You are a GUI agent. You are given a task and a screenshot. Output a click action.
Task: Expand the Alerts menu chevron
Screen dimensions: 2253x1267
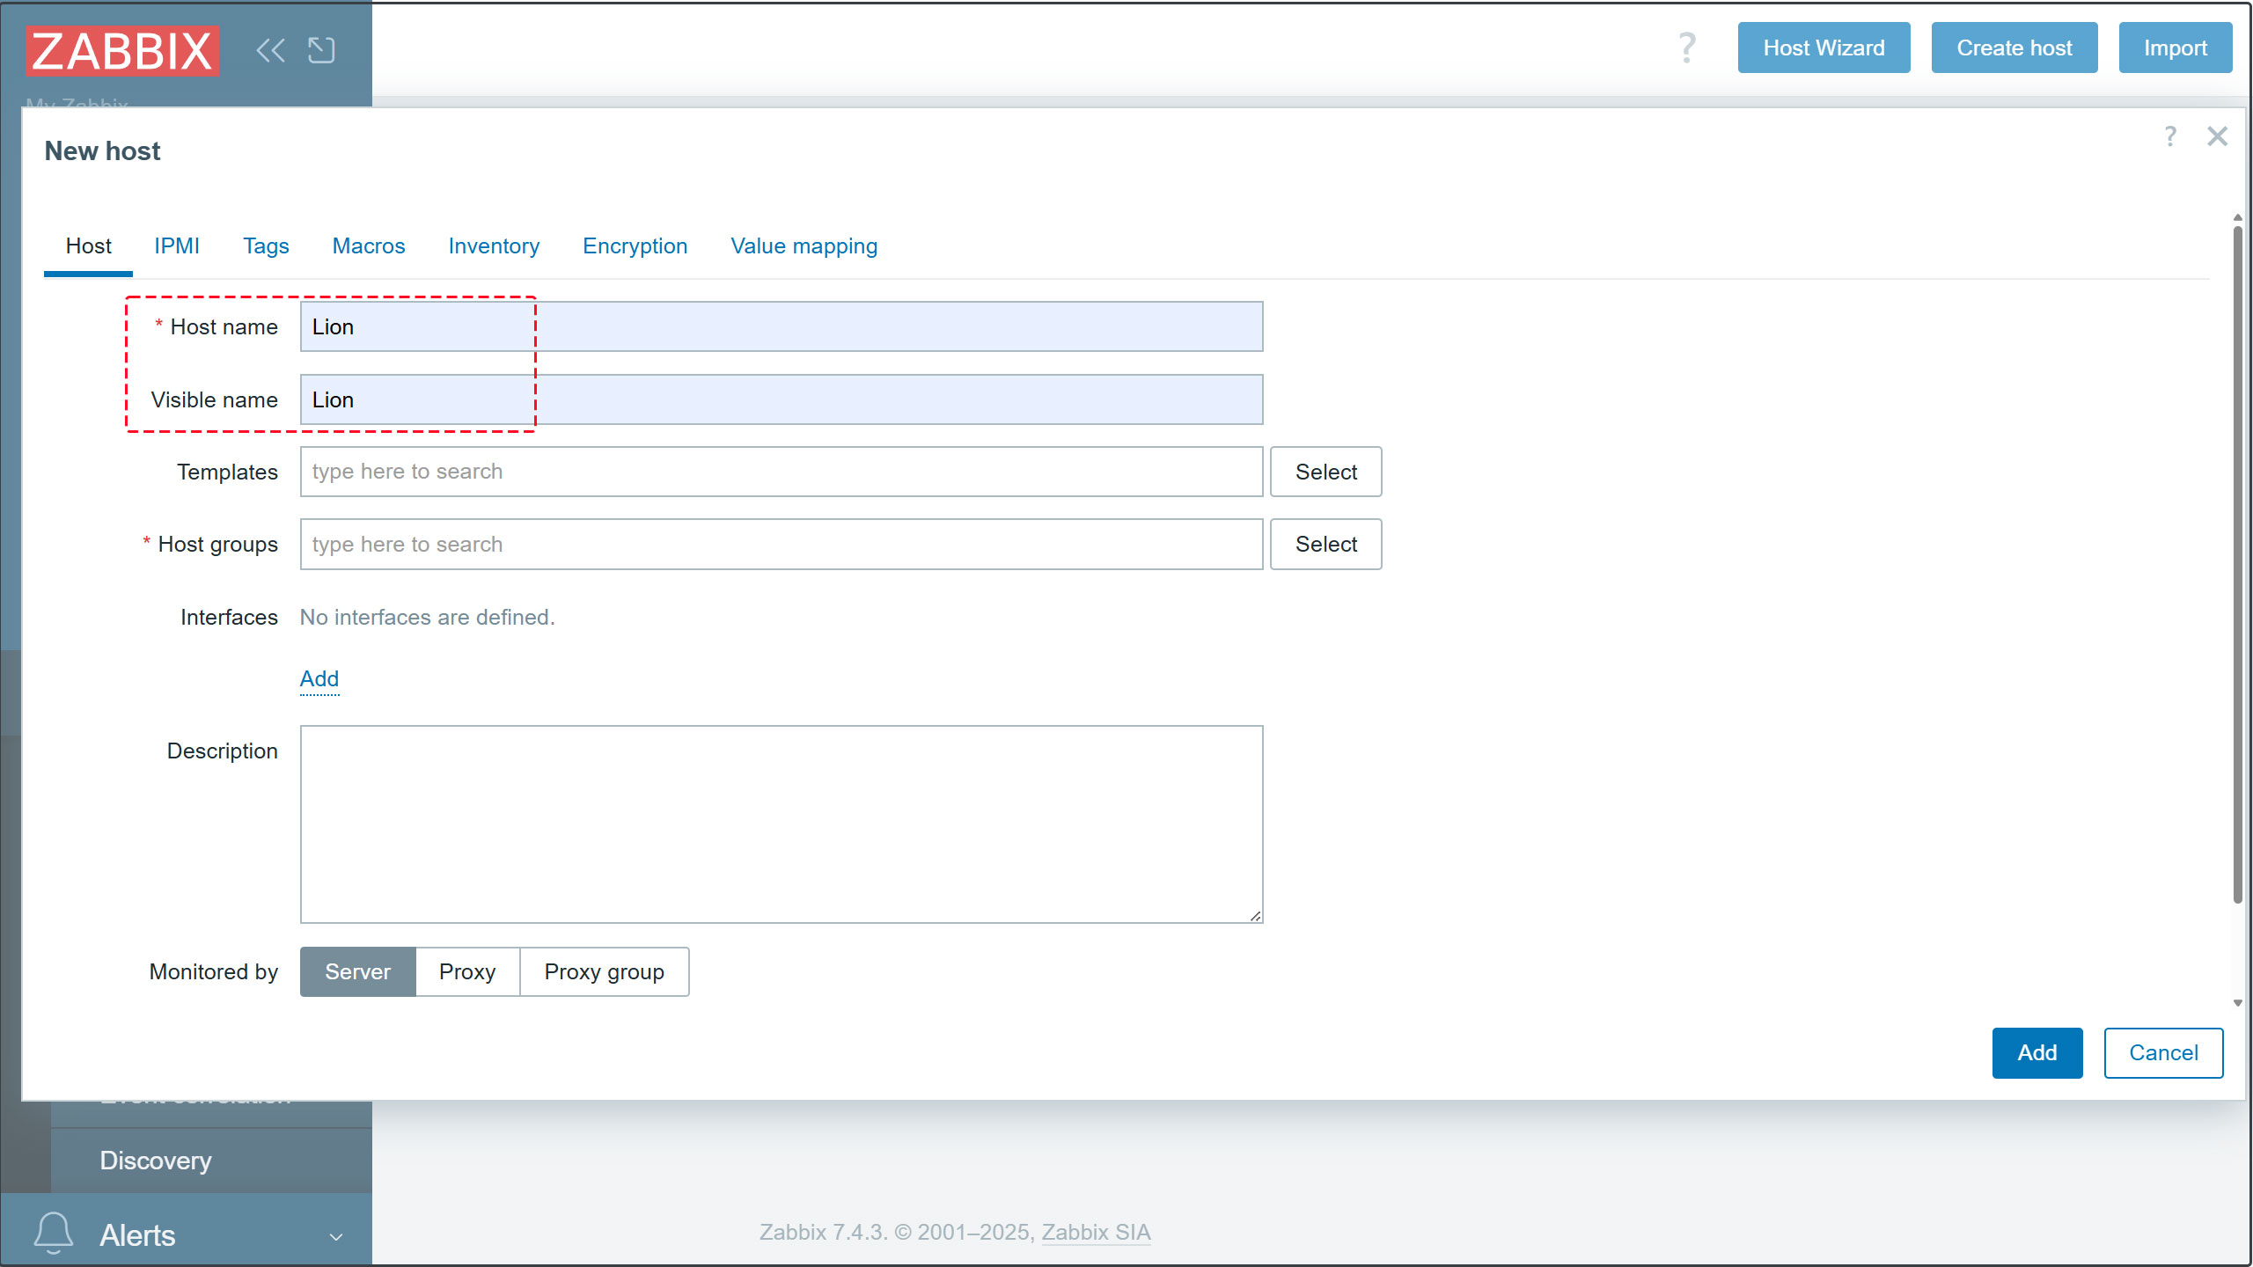336,1236
